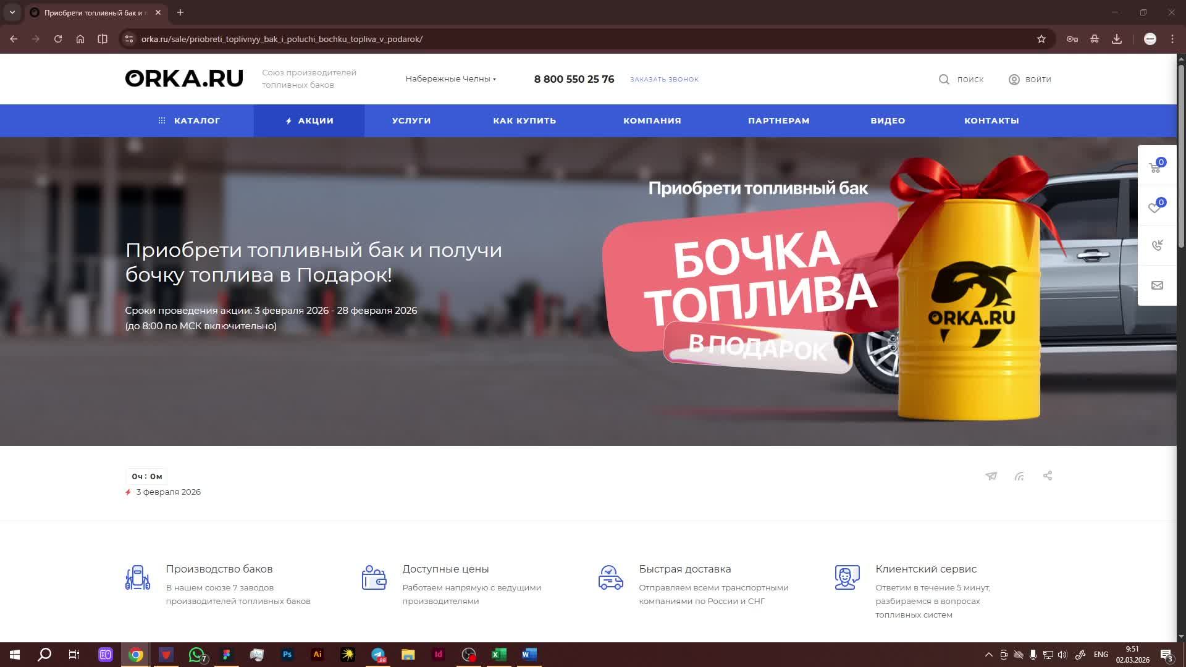Click the RSS icon next to the timer
1186x667 pixels.
pyautogui.click(x=1019, y=476)
